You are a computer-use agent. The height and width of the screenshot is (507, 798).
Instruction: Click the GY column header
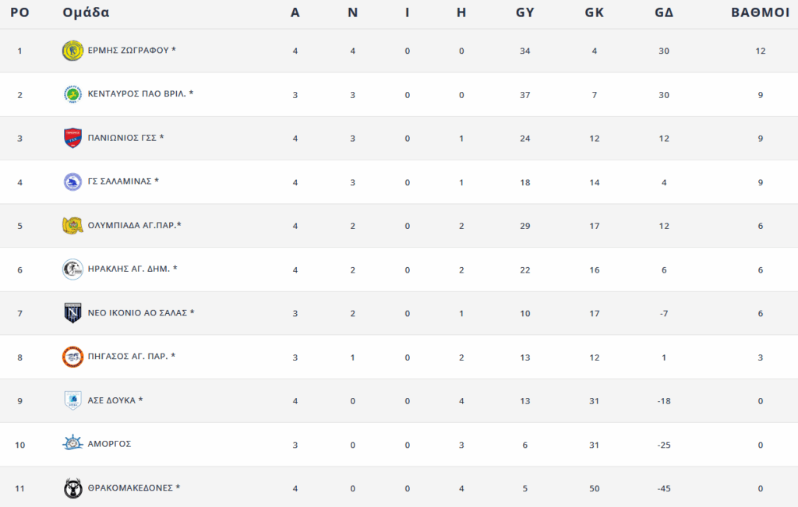click(525, 12)
